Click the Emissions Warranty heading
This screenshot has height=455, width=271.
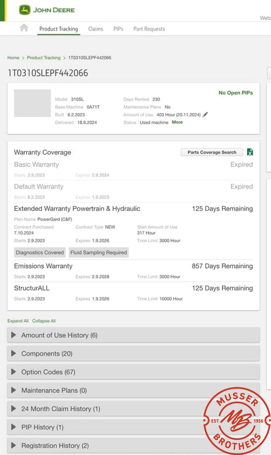(x=43, y=266)
